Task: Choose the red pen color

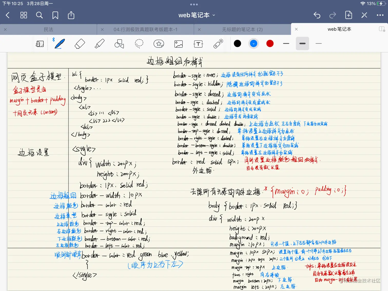Action: coord(270,44)
